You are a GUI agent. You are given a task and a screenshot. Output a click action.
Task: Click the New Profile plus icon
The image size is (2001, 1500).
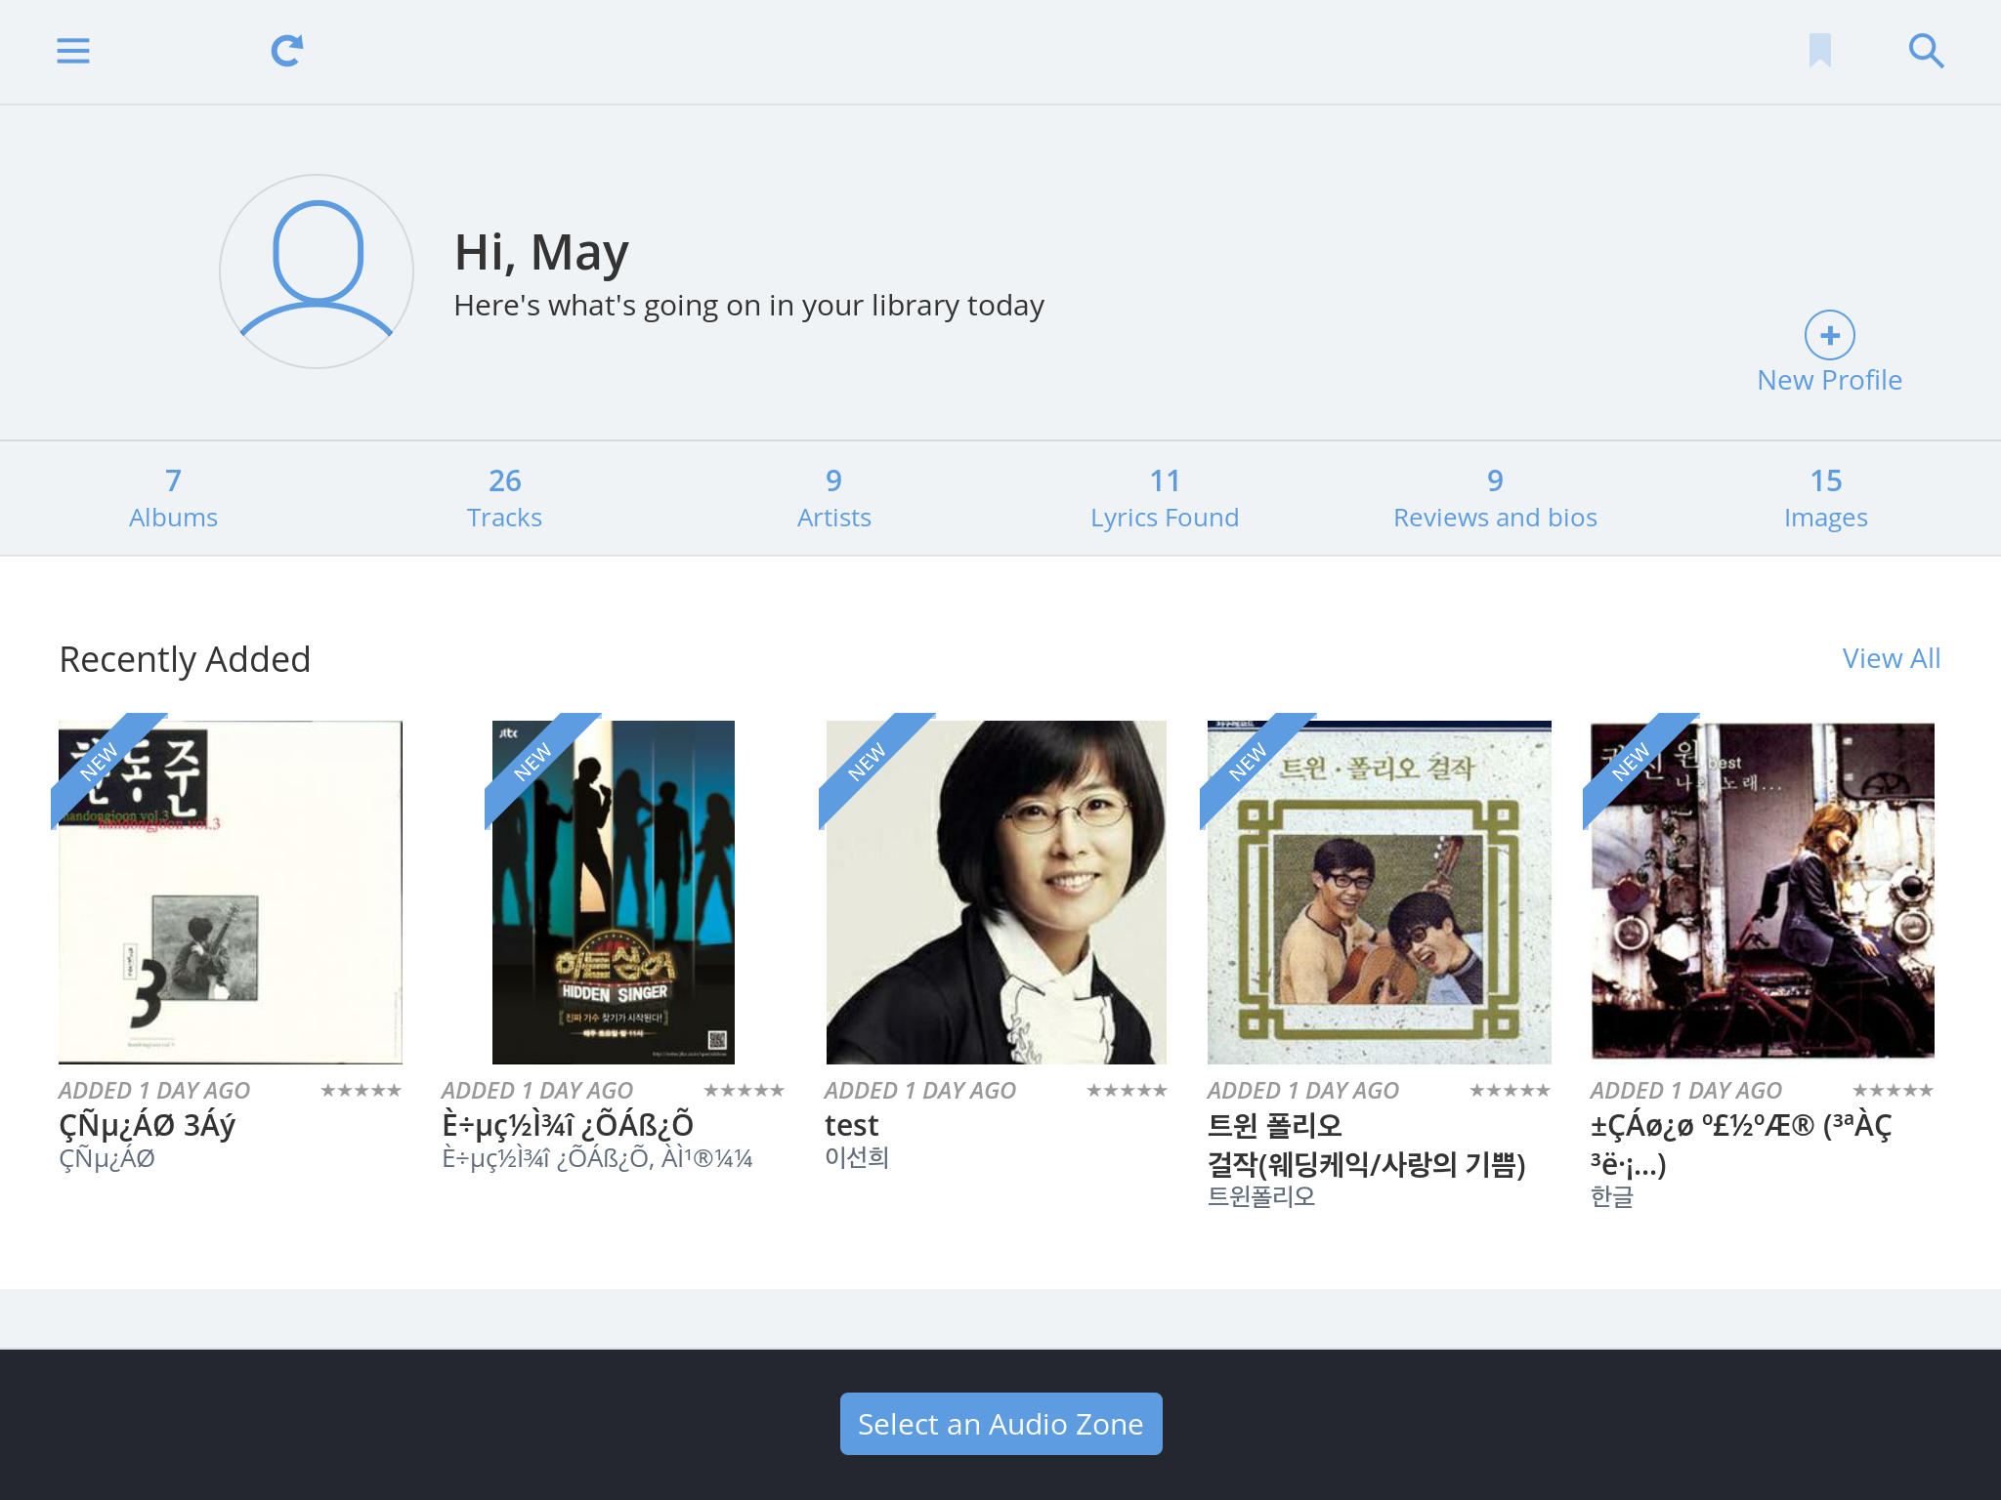tap(1829, 335)
